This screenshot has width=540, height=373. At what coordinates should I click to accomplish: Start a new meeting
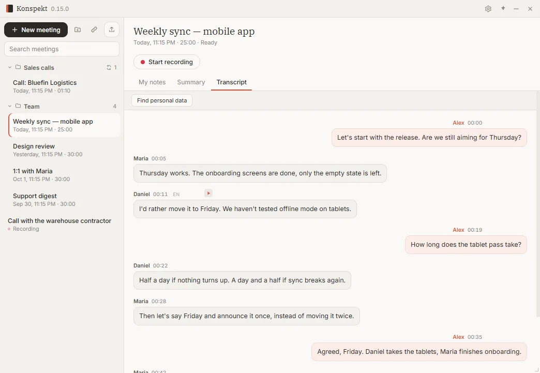36,30
